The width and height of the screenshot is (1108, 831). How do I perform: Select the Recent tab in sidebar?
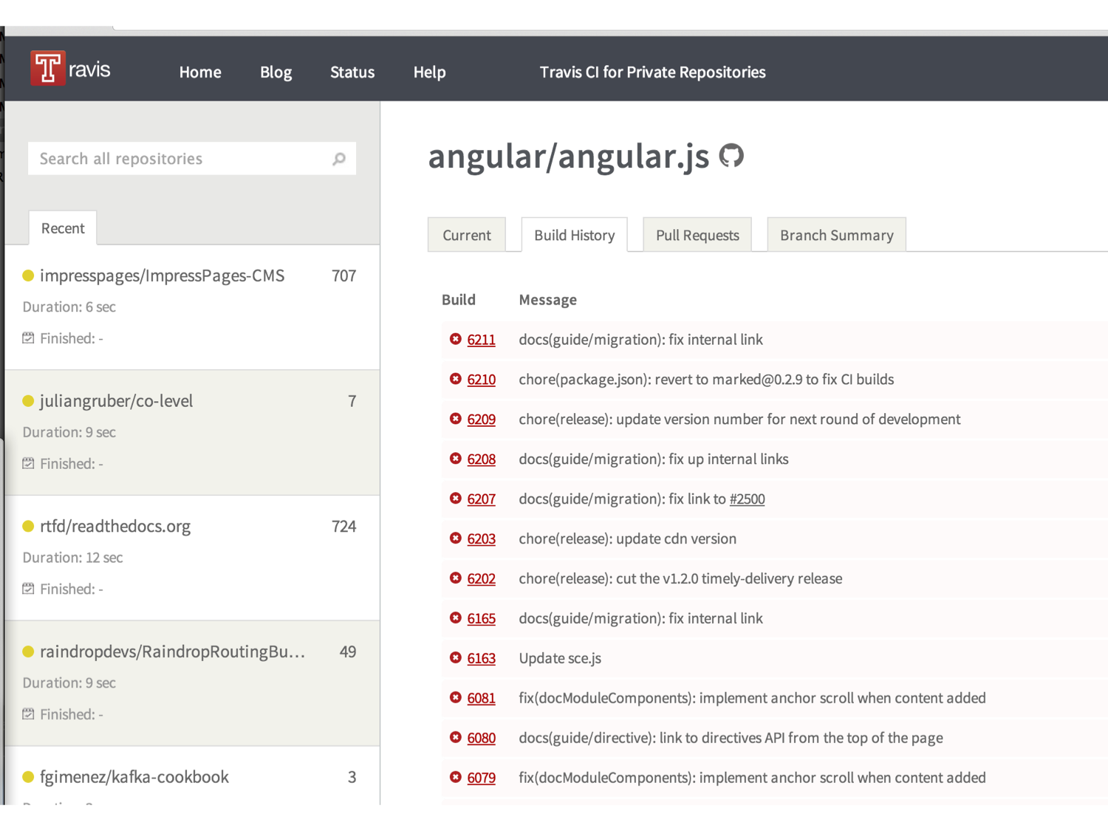[63, 228]
